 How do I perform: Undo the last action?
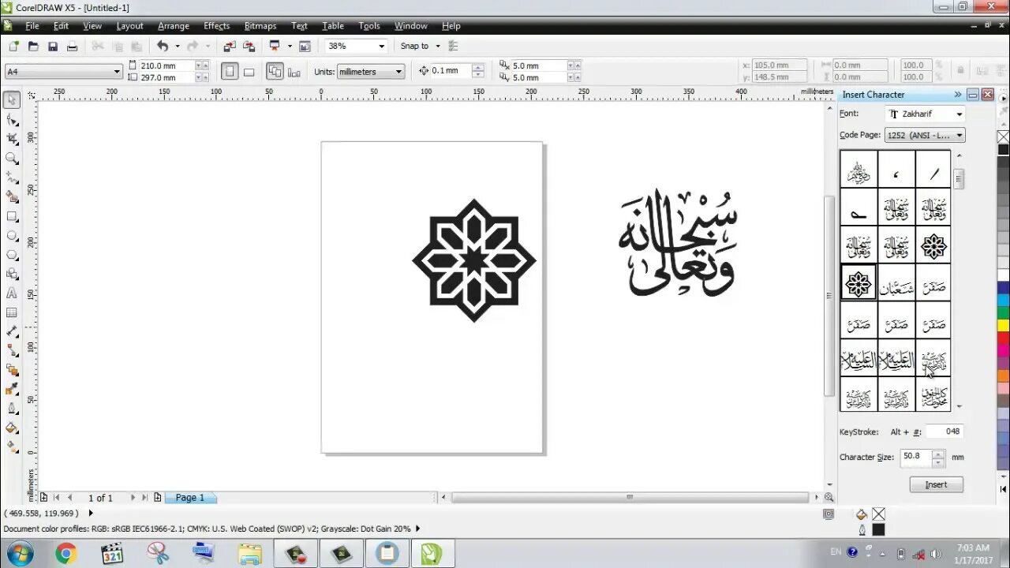[163, 47]
